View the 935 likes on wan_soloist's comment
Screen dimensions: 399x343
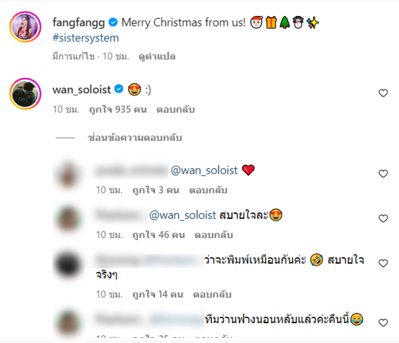pos(118,110)
